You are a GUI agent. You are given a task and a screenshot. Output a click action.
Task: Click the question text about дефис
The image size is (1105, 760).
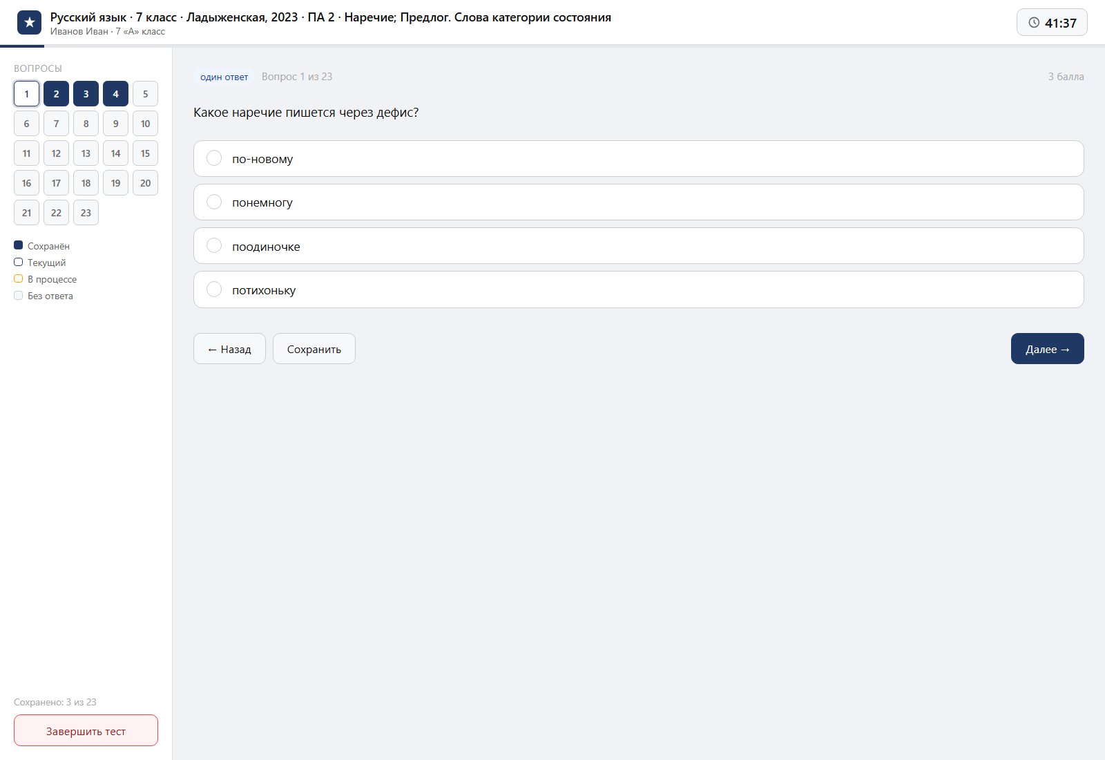[x=306, y=113]
